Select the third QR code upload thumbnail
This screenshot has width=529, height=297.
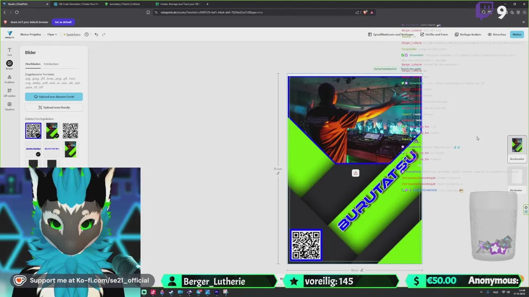coord(70,131)
